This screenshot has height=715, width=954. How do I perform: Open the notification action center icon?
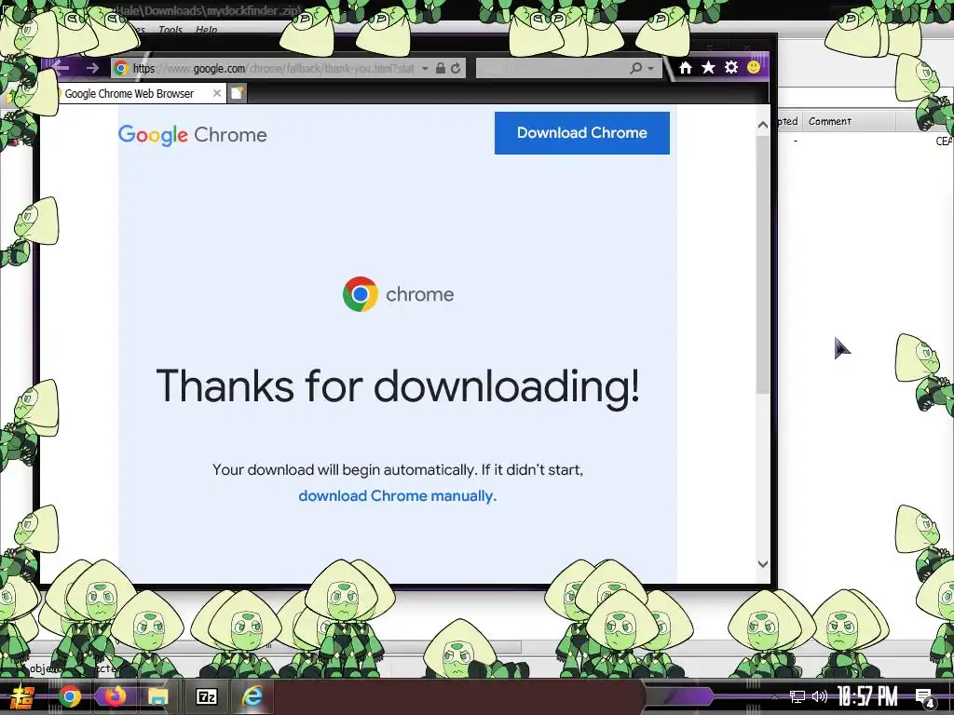point(925,698)
